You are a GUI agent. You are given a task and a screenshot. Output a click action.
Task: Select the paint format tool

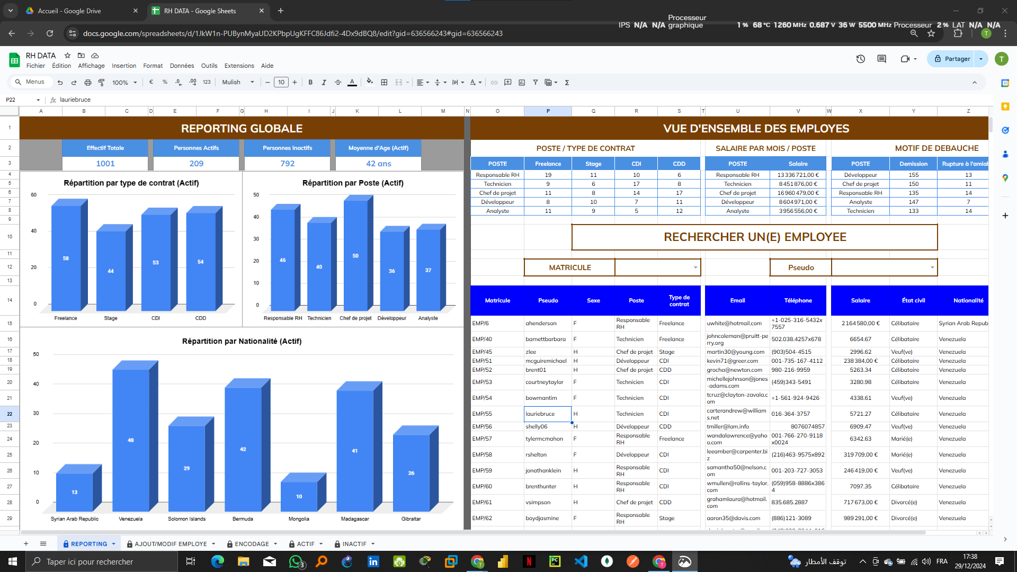click(101, 82)
